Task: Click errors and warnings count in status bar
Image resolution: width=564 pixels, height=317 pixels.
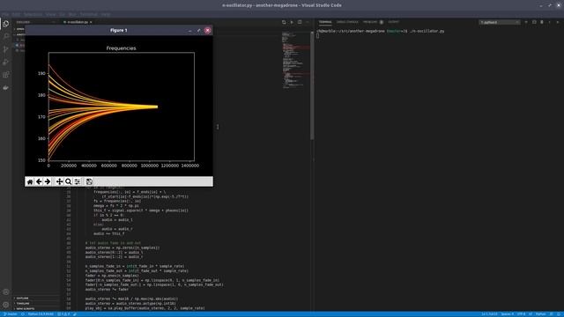Action: pos(64,314)
